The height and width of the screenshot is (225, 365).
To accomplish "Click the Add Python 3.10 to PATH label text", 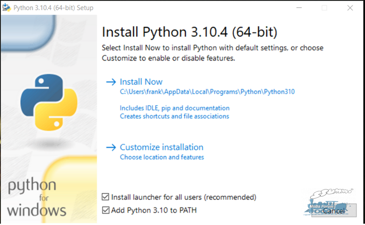I will coord(154,210).
